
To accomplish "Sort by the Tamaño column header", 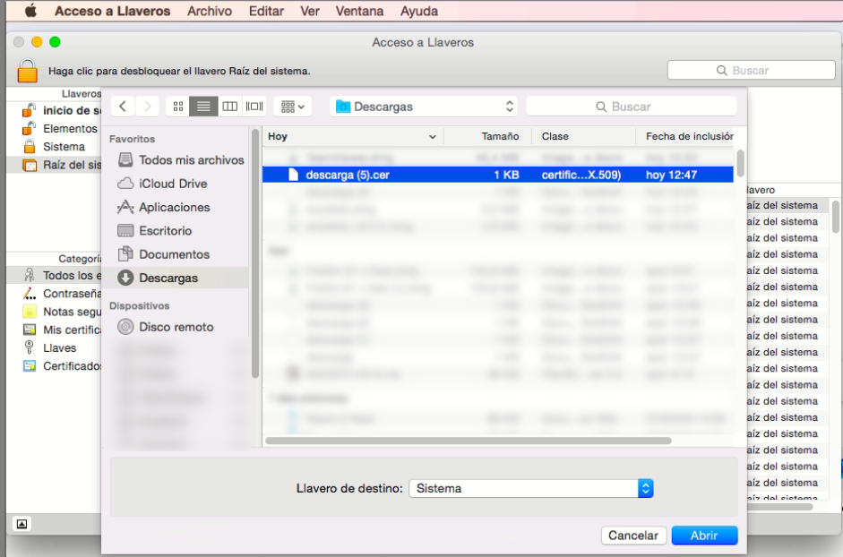I will [x=487, y=136].
